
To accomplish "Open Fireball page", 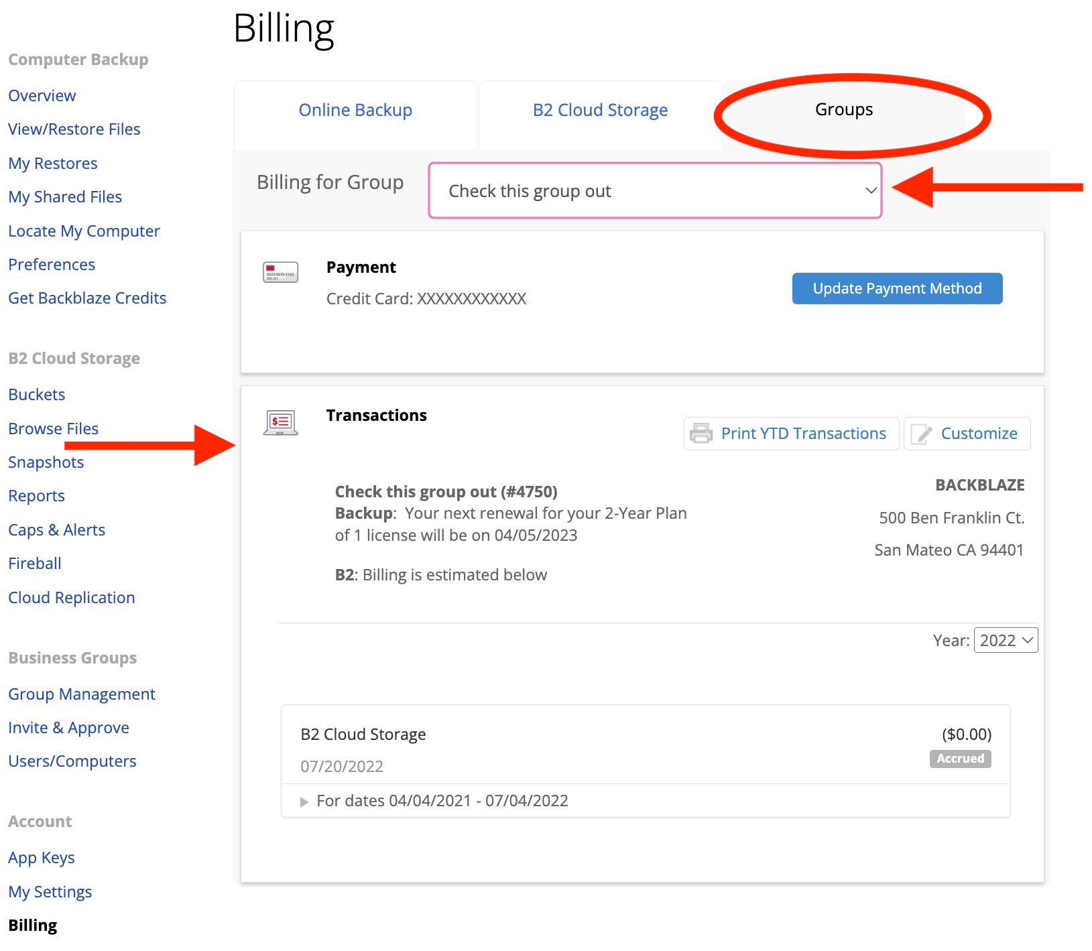I will point(35,564).
